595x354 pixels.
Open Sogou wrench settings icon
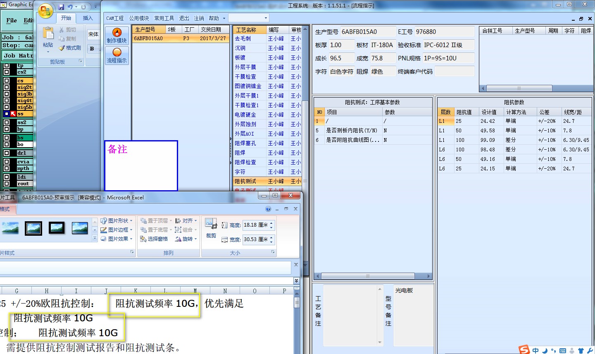(x=590, y=351)
